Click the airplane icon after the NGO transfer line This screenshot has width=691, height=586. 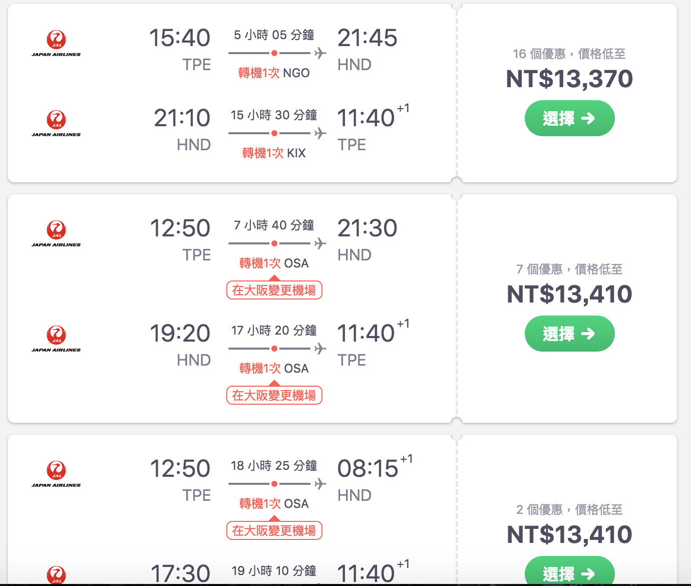pos(319,53)
